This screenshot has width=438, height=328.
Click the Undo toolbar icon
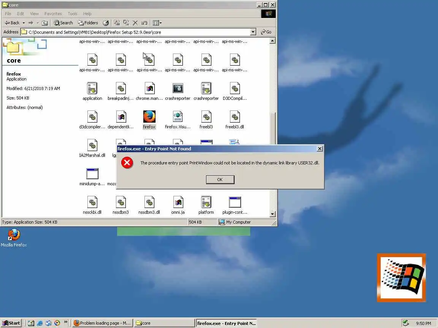click(x=144, y=23)
